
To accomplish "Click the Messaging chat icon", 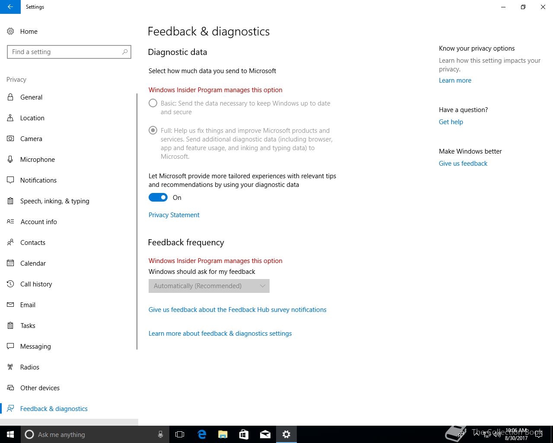I will click(x=10, y=346).
